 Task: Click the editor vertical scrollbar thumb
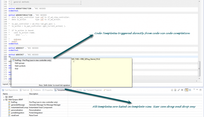pyautogui.click(x=199, y=69)
